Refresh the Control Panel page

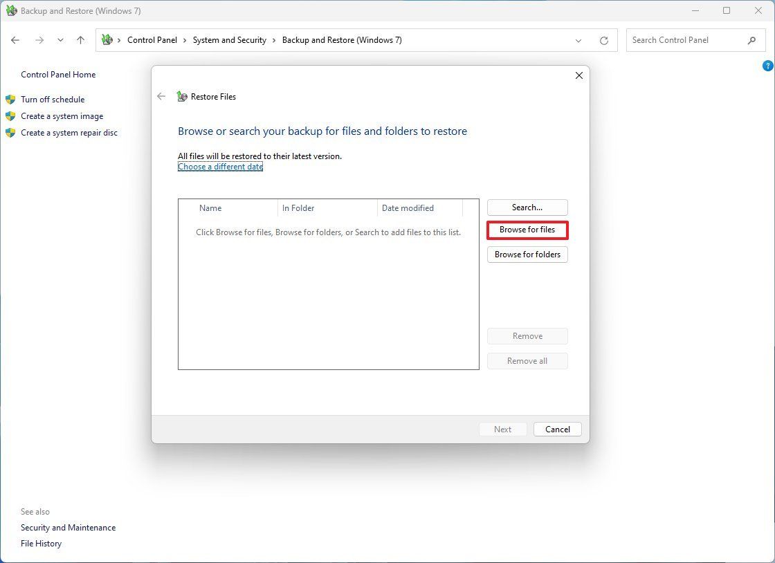coord(603,40)
